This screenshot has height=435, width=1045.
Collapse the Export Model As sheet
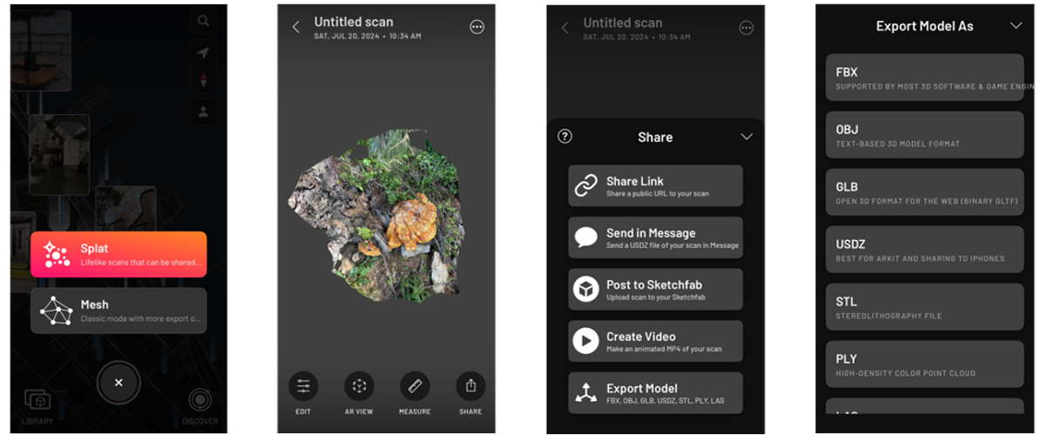[1016, 26]
